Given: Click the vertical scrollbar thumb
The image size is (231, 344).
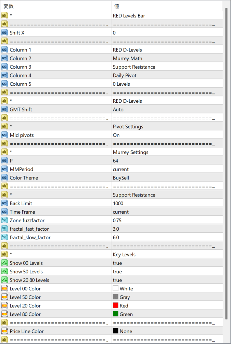Looking at the screenshot, I should [x=227, y=164].
